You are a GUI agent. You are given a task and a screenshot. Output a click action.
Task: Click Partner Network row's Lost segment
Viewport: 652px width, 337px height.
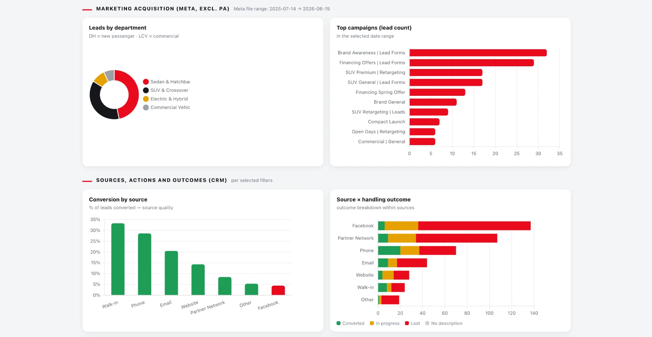[457, 238]
